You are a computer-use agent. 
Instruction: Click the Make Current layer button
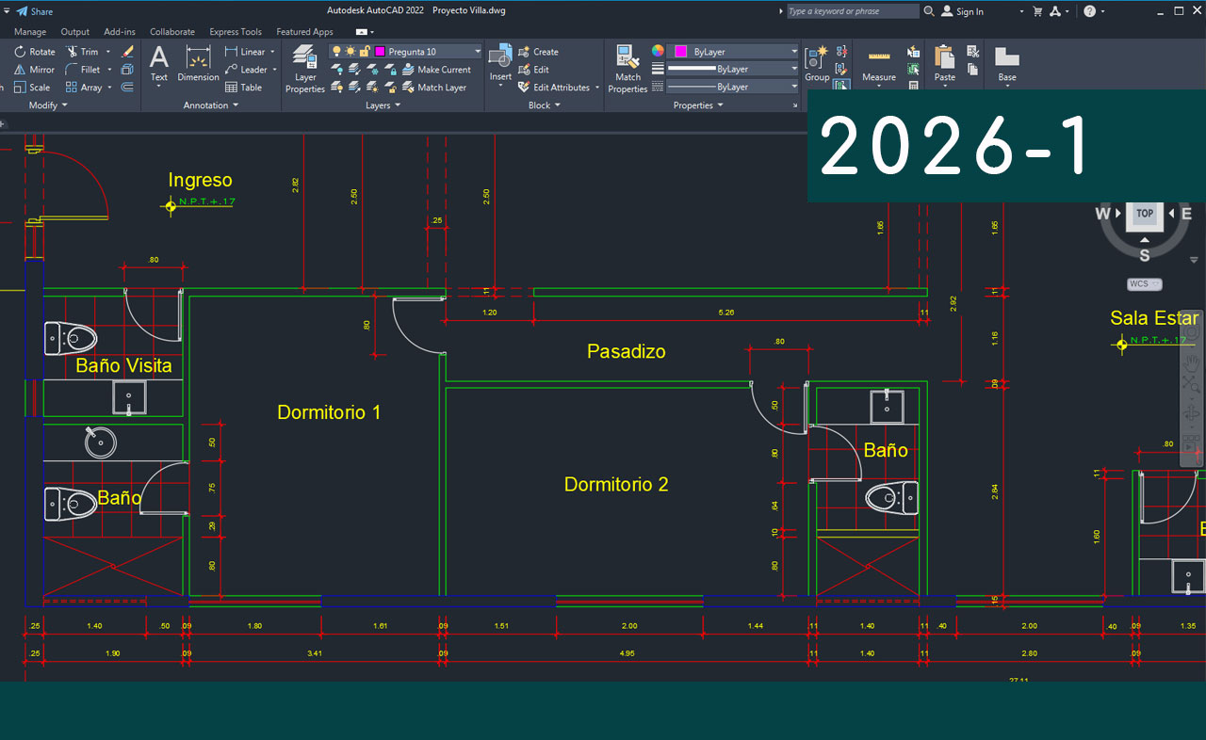[x=436, y=70]
